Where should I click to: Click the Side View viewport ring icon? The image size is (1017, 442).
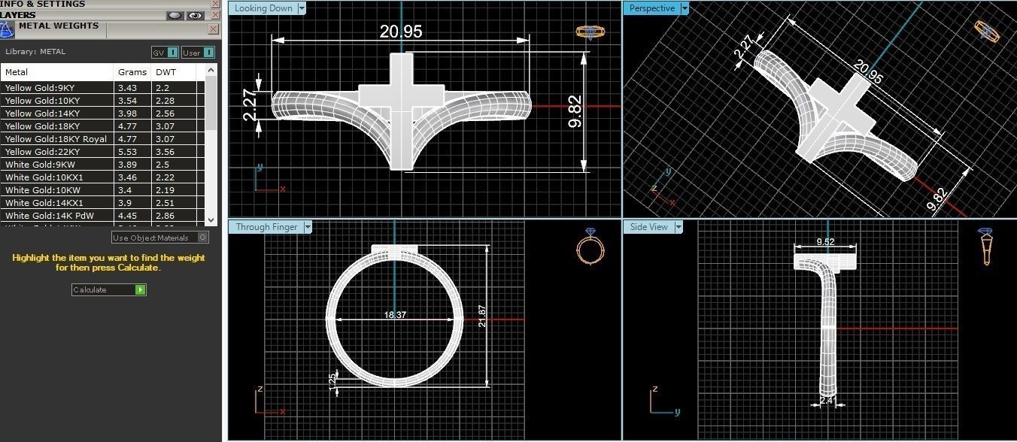[986, 246]
